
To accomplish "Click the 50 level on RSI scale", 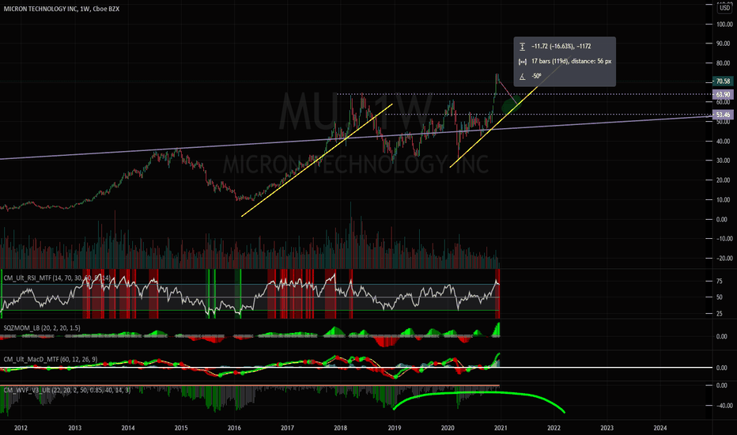I will coord(719,297).
